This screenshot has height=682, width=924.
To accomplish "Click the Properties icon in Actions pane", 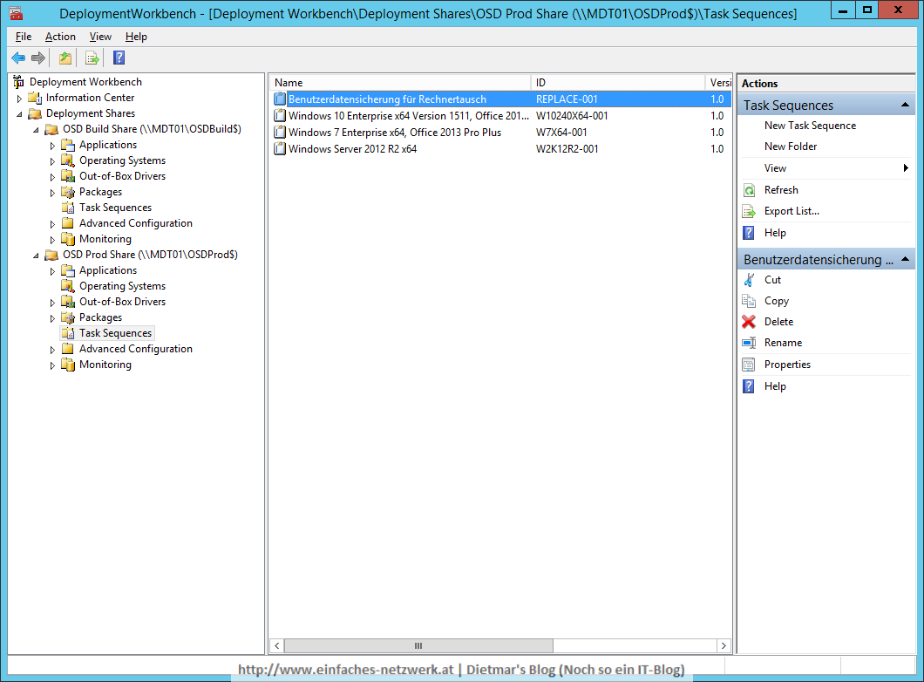I will pos(749,365).
